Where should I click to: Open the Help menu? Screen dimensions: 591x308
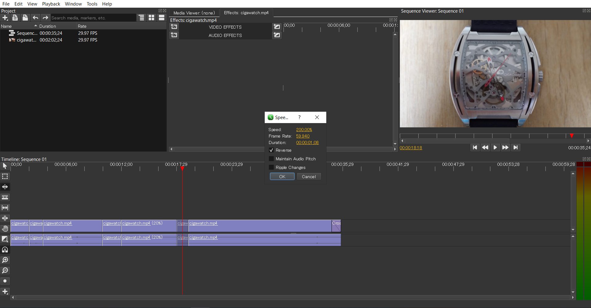(x=107, y=4)
